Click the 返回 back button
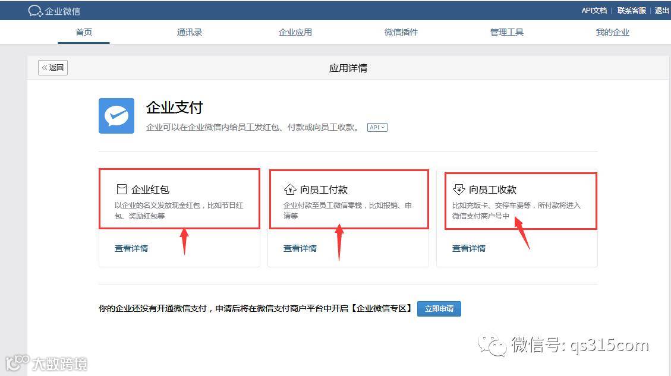 pyautogui.click(x=53, y=68)
